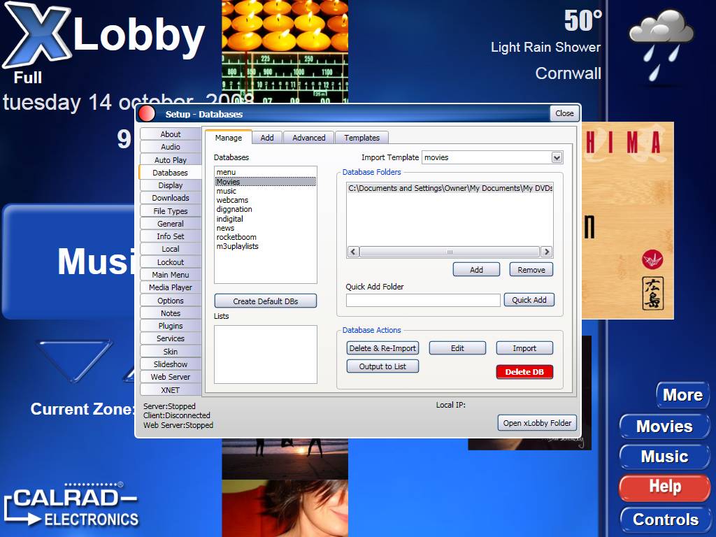Click the red circle icon in Setup title bar
This screenshot has width=716, height=537.
(147, 114)
